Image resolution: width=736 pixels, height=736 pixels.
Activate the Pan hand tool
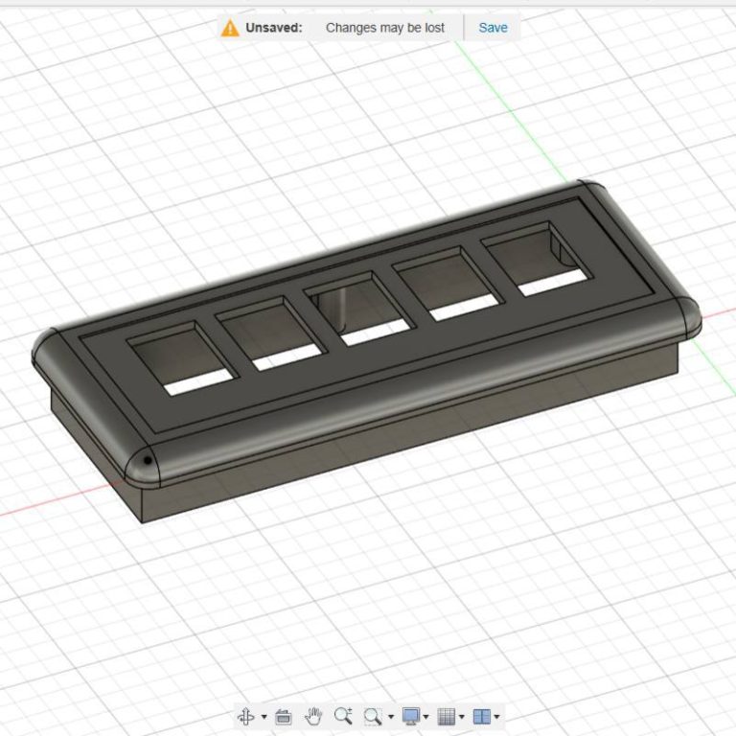coord(313,716)
